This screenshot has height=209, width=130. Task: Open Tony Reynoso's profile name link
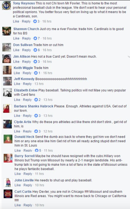[24, 3]
